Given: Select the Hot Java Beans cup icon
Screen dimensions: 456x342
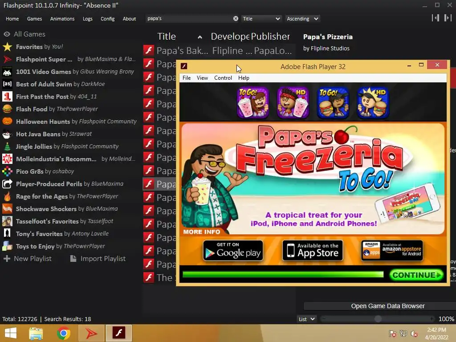Looking at the screenshot, I should click(x=7, y=134).
